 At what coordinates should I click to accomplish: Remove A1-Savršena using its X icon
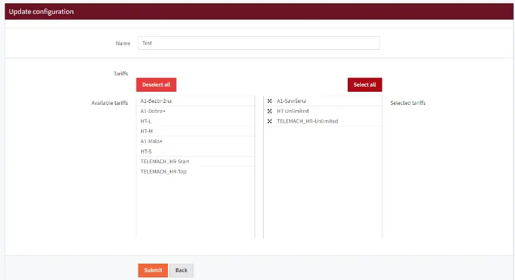pos(270,101)
